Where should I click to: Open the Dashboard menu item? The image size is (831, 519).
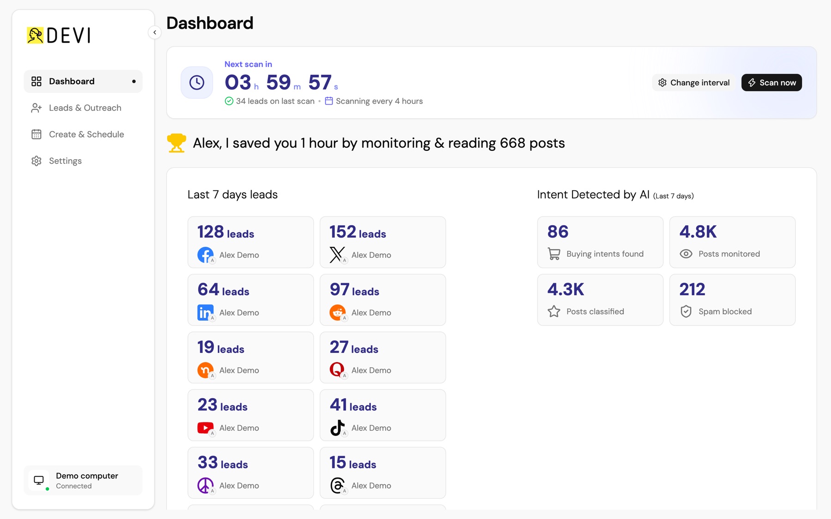click(x=83, y=81)
